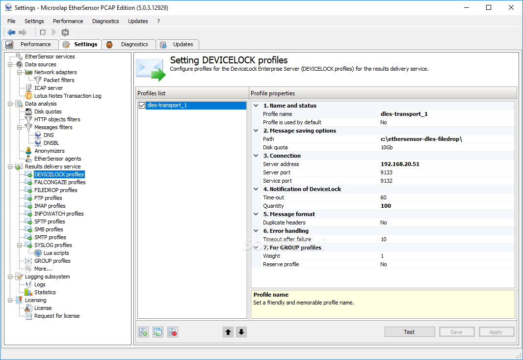Select FILEDROP profiles in the tree
Viewport: 523px width, 360px height.
(56, 190)
